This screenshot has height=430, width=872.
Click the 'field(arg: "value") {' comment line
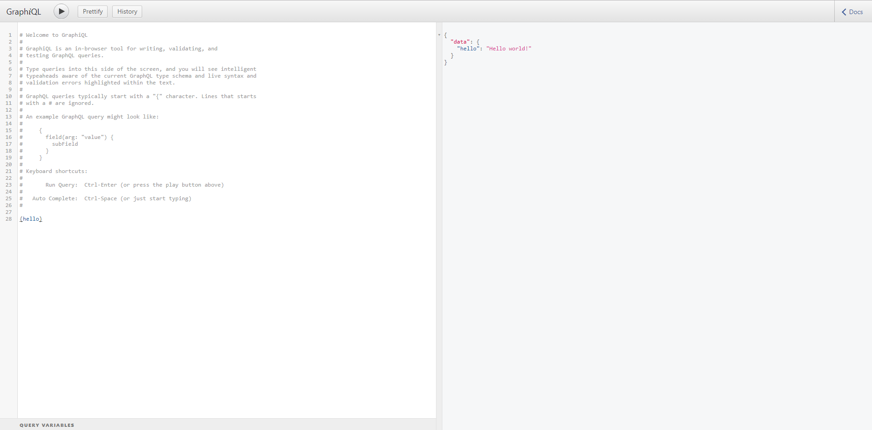67,137
